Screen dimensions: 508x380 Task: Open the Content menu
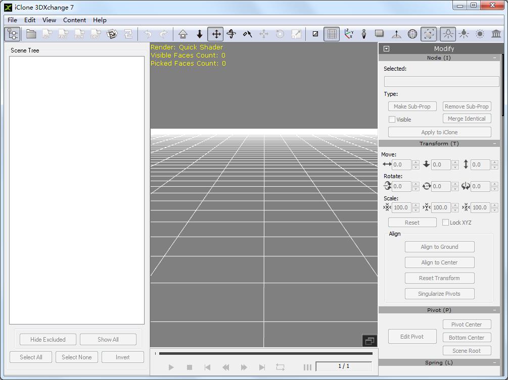coord(74,20)
